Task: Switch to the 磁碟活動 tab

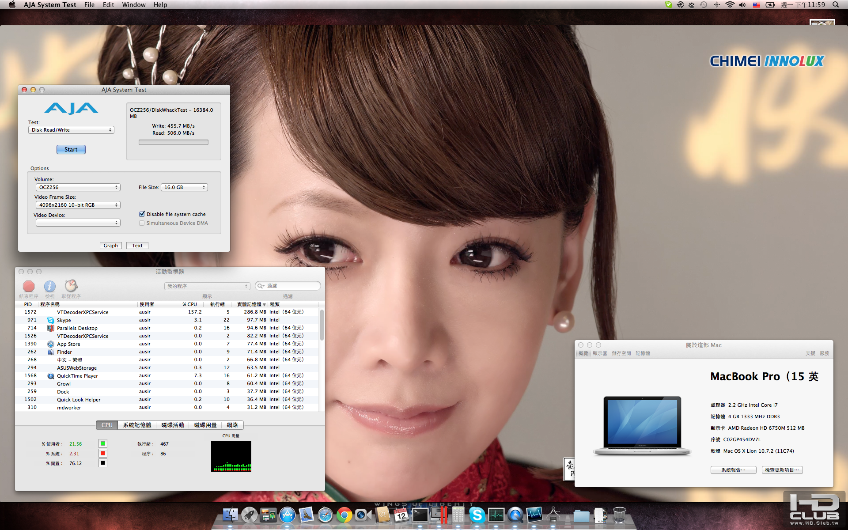Action: click(x=173, y=425)
